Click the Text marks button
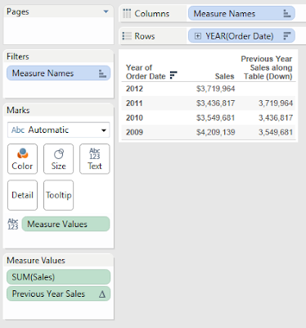This screenshot has height=328, width=306. 95,159
